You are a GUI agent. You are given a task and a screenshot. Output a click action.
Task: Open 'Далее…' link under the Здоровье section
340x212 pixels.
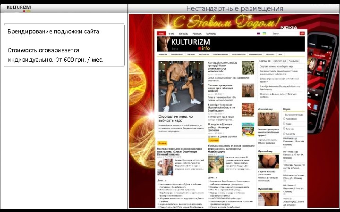pyautogui.click(x=212, y=178)
